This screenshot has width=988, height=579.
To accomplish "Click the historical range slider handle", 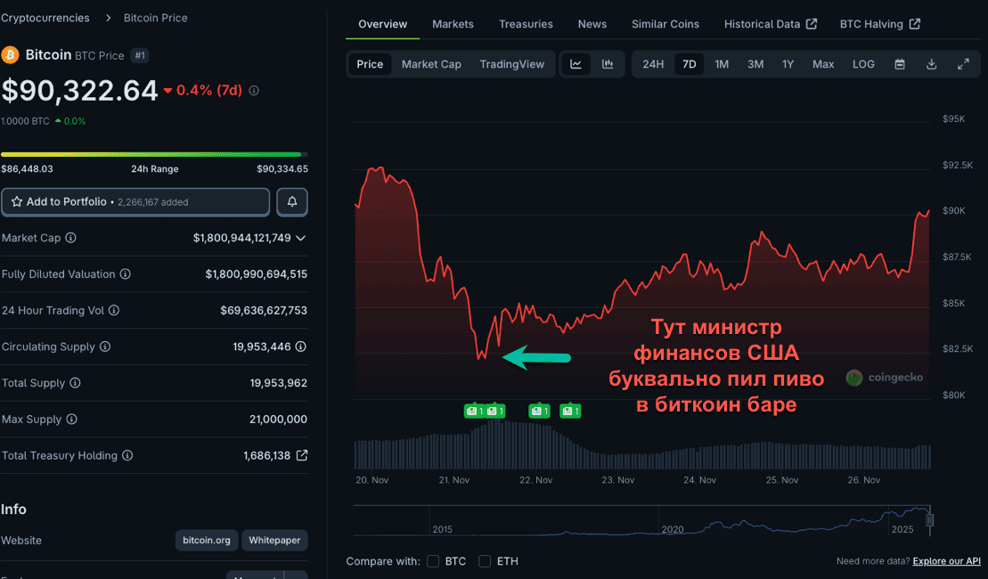I will tap(929, 519).
